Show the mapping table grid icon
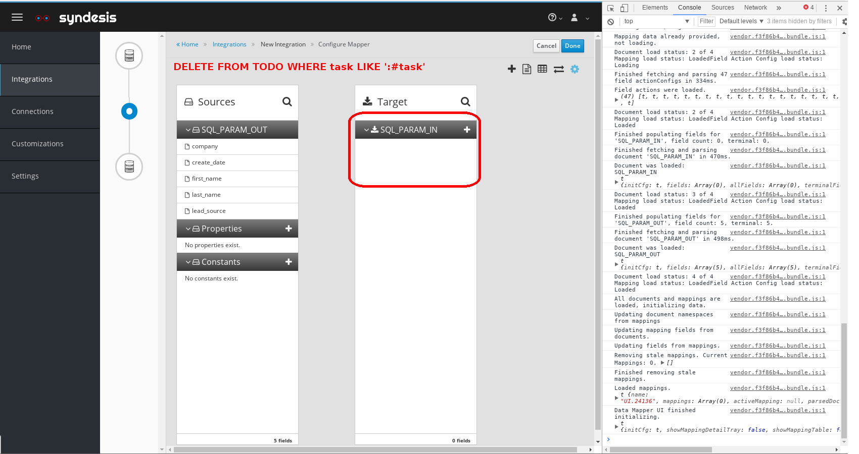 pyautogui.click(x=542, y=69)
